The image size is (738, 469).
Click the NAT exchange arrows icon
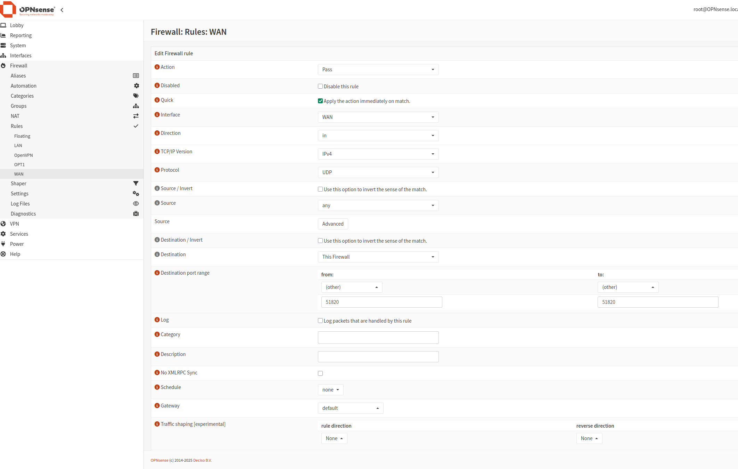pyautogui.click(x=136, y=116)
